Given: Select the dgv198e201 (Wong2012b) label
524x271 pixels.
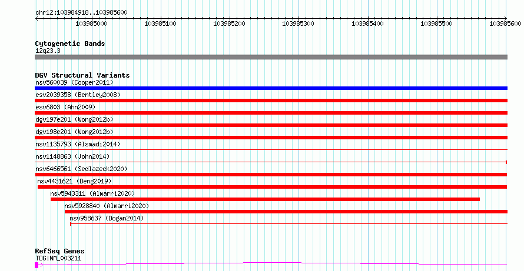Looking at the screenshot, I should [74, 132].
